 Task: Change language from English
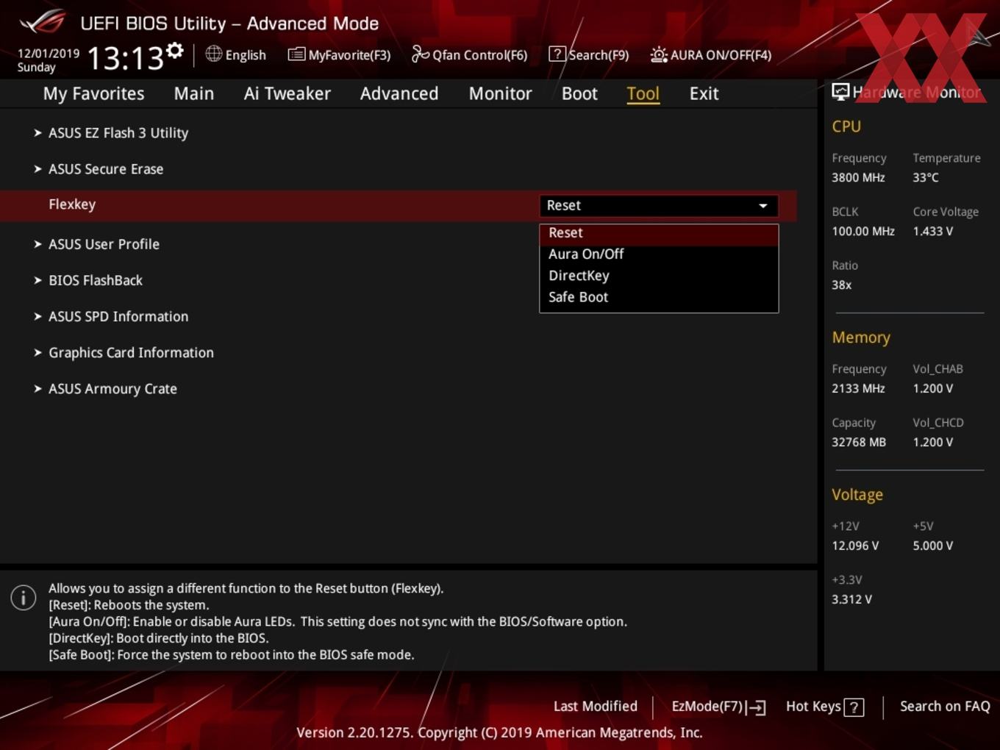pyautogui.click(x=236, y=54)
